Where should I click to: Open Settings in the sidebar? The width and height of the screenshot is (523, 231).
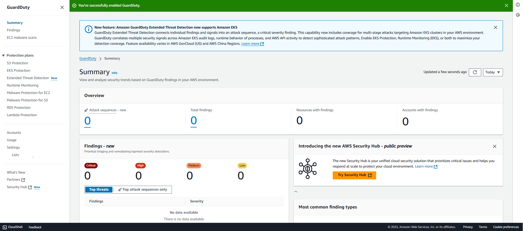(13, 147)
